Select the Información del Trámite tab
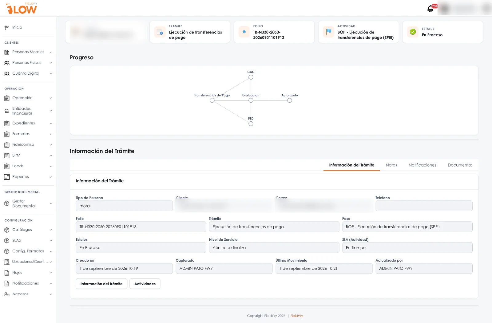The width and height of the screenshot is (492, 323). pos(351,165)
